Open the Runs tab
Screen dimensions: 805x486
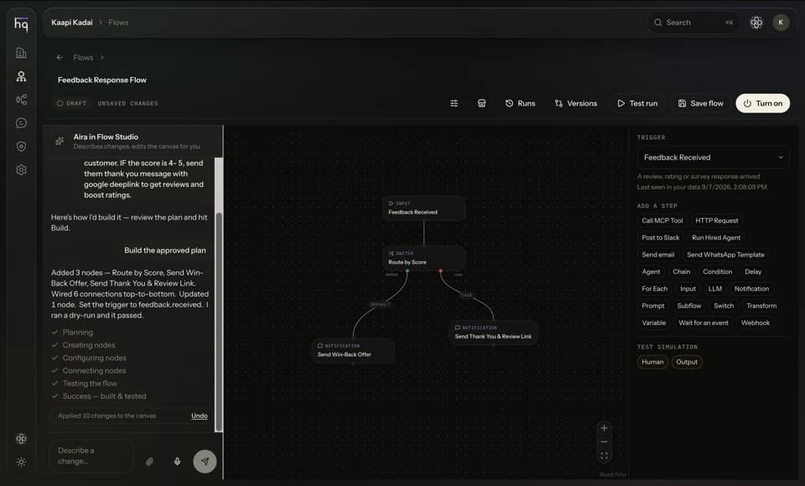(x=520, y=103)
